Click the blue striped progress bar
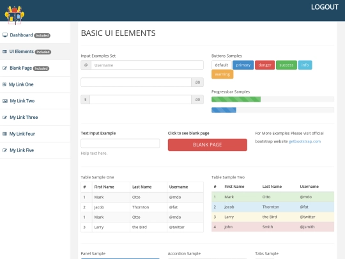The width and height of the screenshot is (345, 259). (224, 110)
